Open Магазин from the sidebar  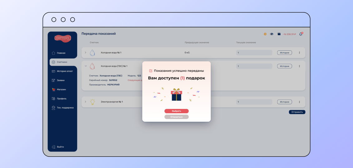pos(61,89)
